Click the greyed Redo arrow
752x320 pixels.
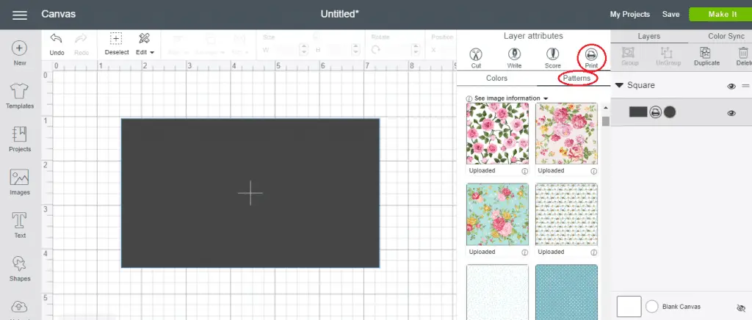click(81, 38)
